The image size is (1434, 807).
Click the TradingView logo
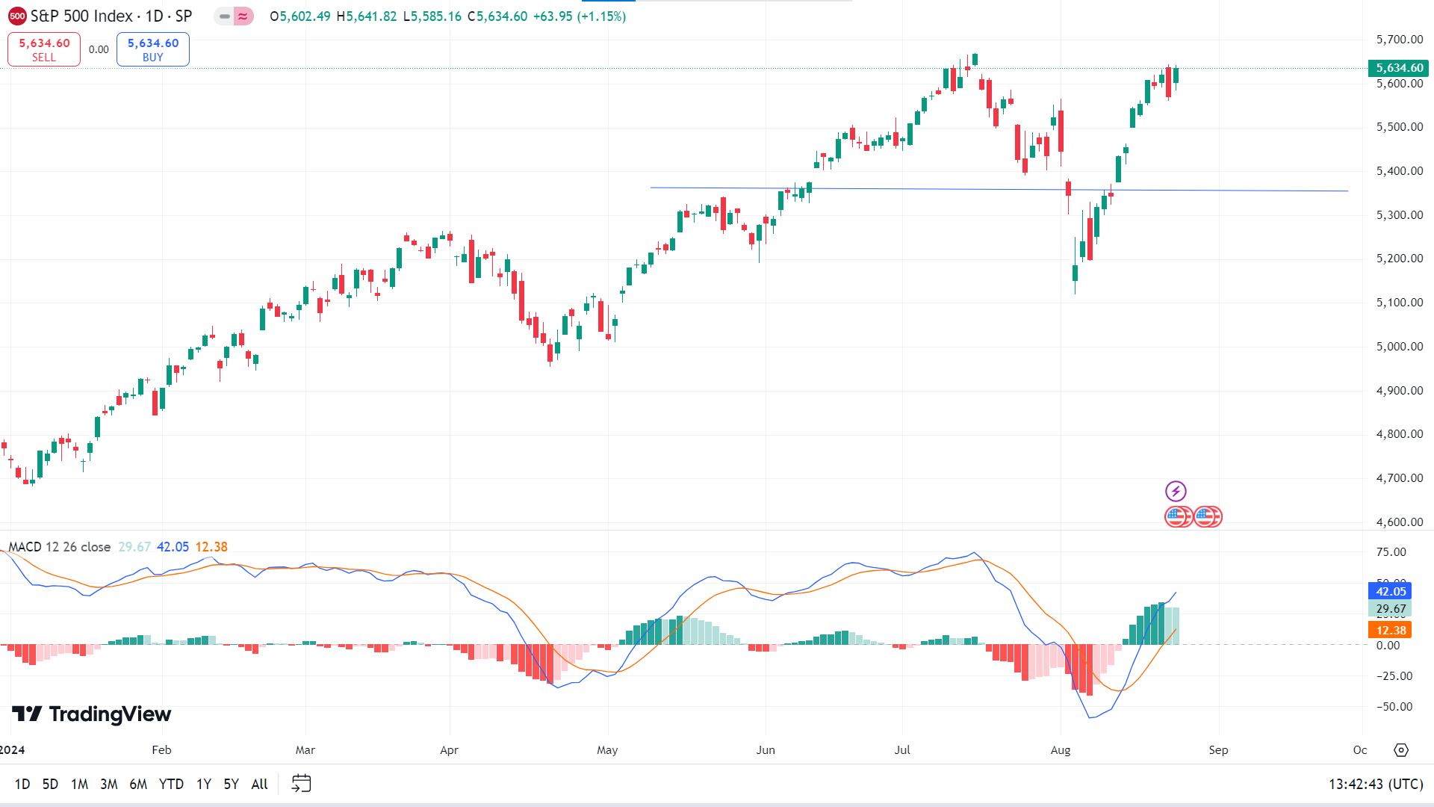92,714
